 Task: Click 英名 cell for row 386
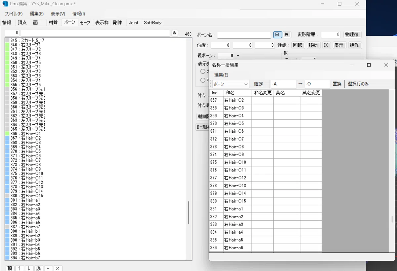(x=287, y=248)
